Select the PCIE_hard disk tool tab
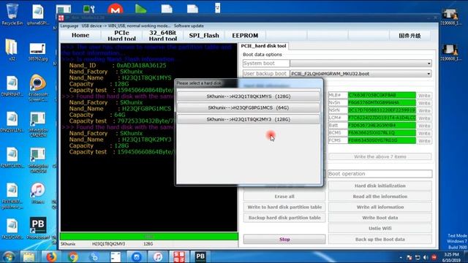This screenshot has height=263, width=468. click(263, 46)
